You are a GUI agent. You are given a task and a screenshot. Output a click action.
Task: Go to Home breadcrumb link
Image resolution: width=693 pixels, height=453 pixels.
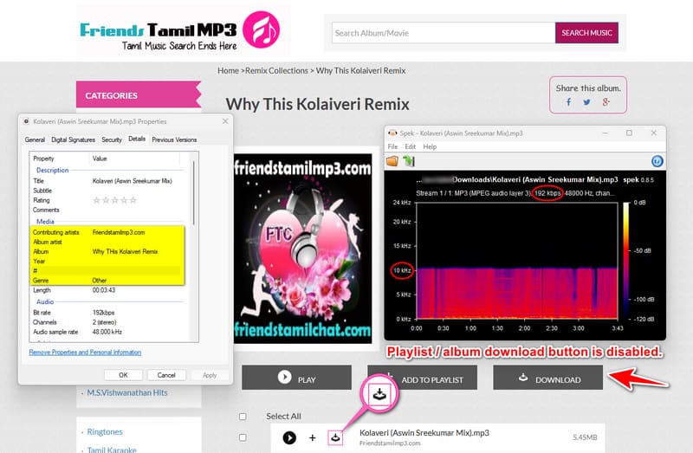click(228, 71)
